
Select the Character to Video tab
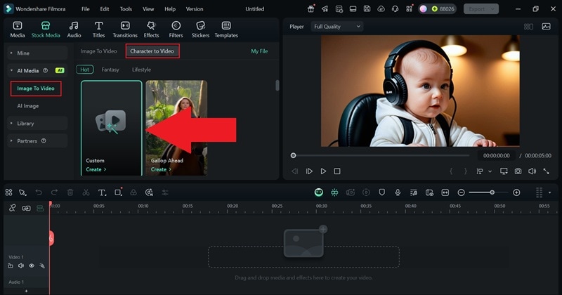[x=152, y=51]
